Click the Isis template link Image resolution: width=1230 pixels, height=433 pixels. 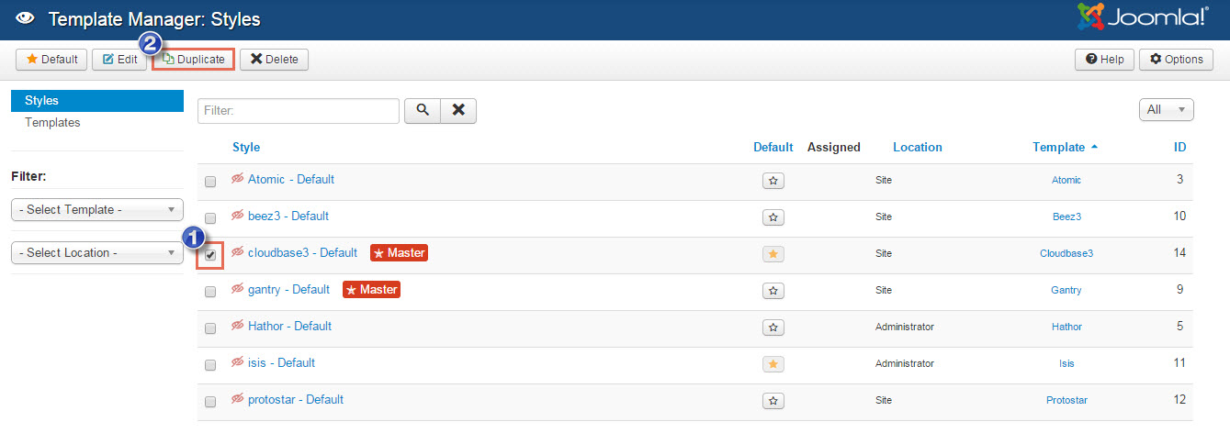1066,363
